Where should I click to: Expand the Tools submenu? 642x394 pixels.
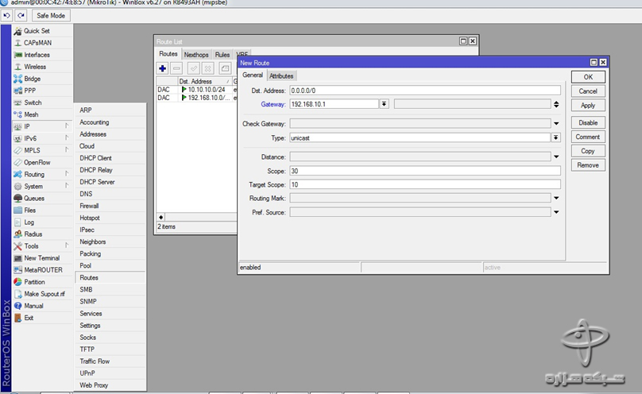[43, 246]
